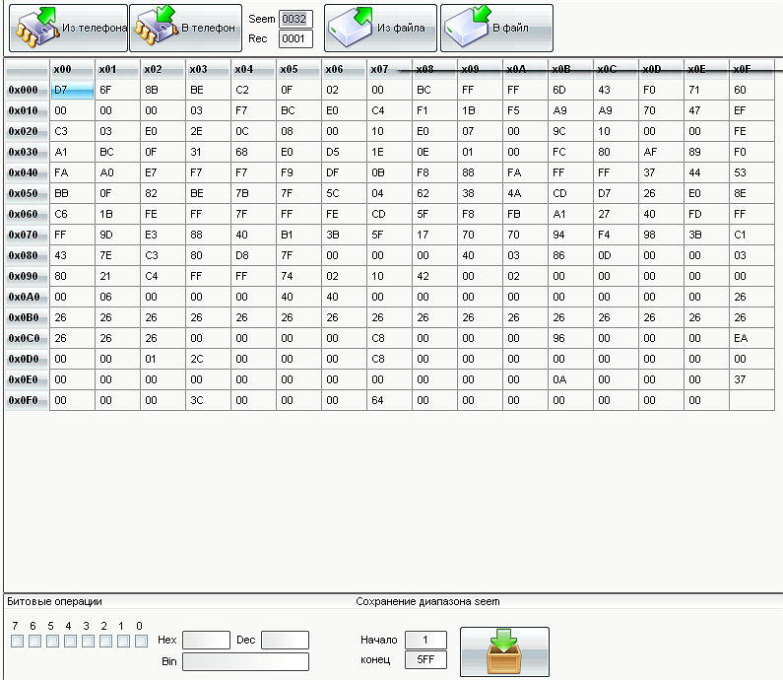Click the 'конец' range end field 5FF
Screen dimensions: 783x680
pos(425,660)
